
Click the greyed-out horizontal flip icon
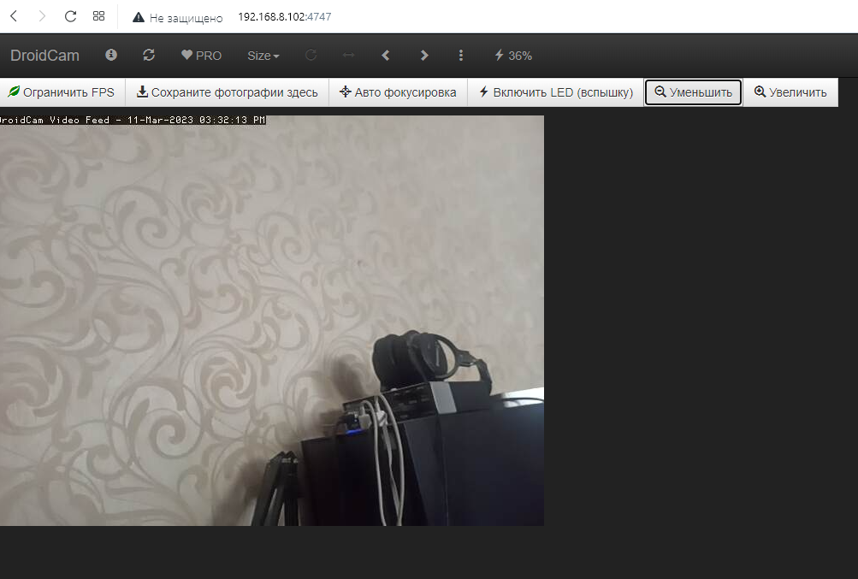click(x=348, y=55)
